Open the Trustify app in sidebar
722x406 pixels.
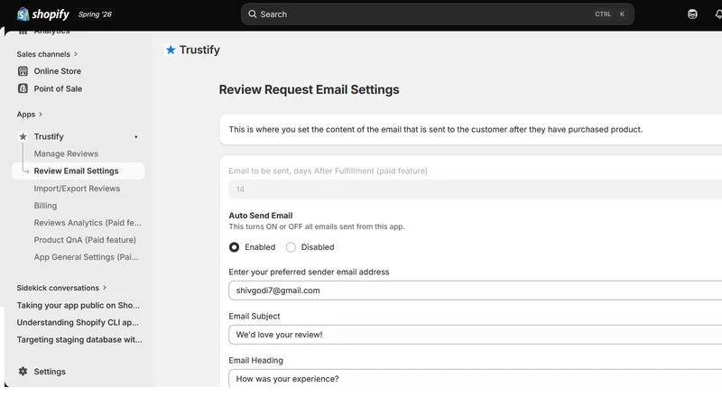(49, 137)
